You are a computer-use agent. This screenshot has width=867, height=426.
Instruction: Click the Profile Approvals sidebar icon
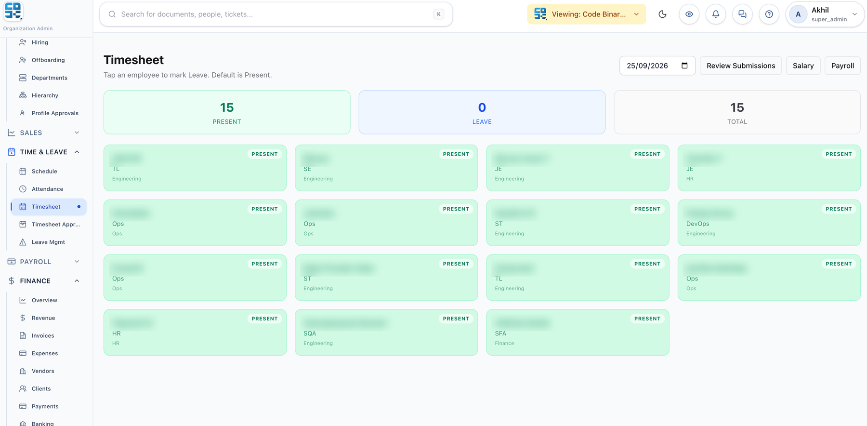coord(23,113)
